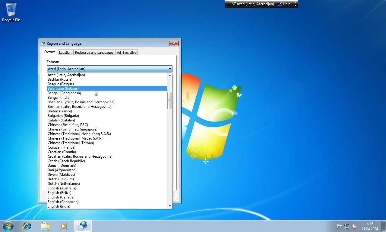Viewport: 386px width, 232px height.
Task: Open language bar options arrow
Action: (296, 5)
